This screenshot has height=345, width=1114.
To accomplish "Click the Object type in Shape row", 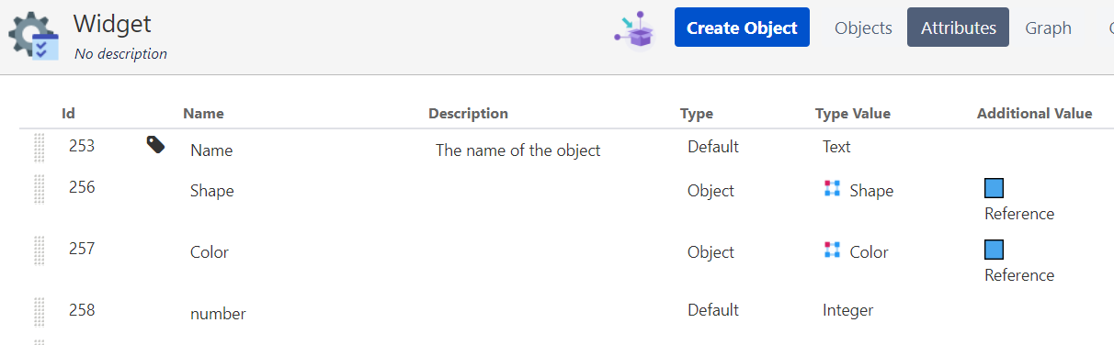I will 711,191.
